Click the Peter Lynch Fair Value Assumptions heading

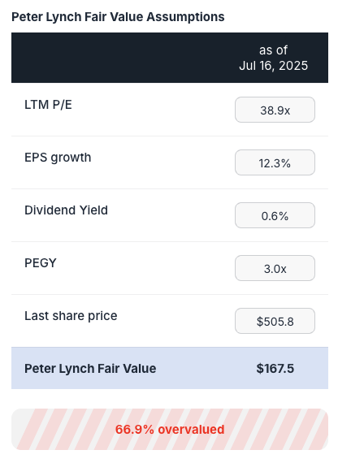tap(118, 17)
